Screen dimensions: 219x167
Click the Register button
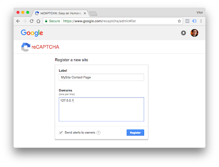tap(135, 132)
